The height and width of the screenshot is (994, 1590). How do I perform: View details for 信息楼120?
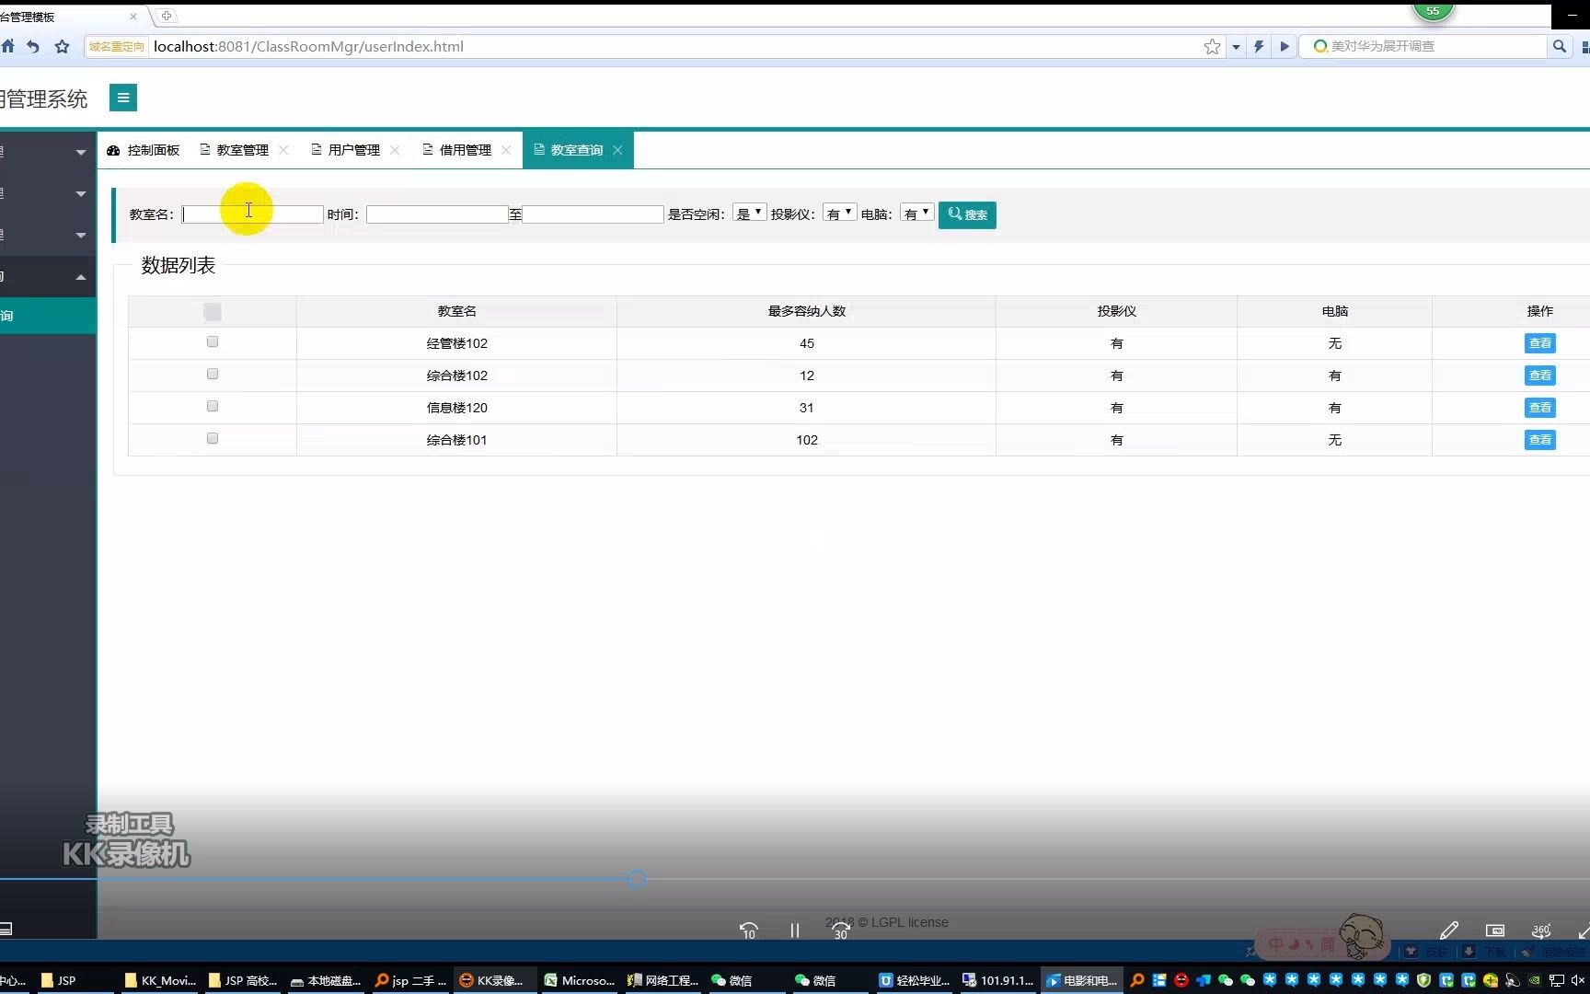1539,408
